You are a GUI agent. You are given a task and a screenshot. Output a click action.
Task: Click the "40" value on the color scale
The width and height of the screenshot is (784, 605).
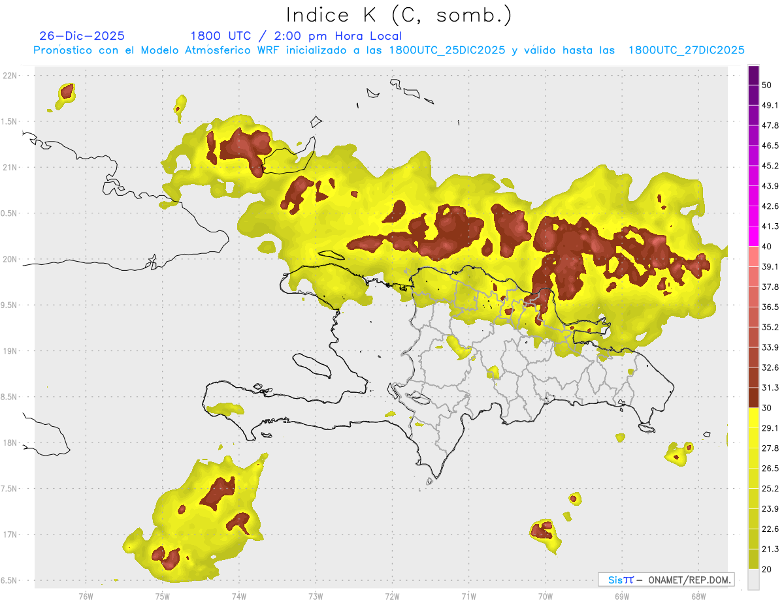click(x=767, y=247)
